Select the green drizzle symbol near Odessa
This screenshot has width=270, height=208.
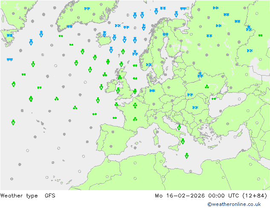214,98
